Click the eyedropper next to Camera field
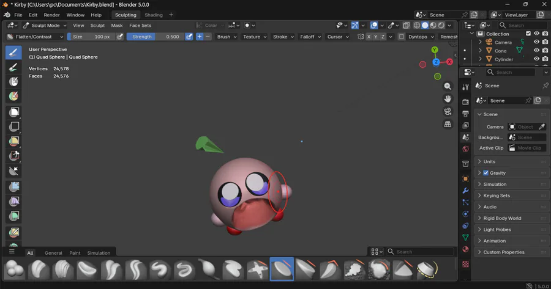The width and height of the screenshot is (551, 289). point(542,126)
